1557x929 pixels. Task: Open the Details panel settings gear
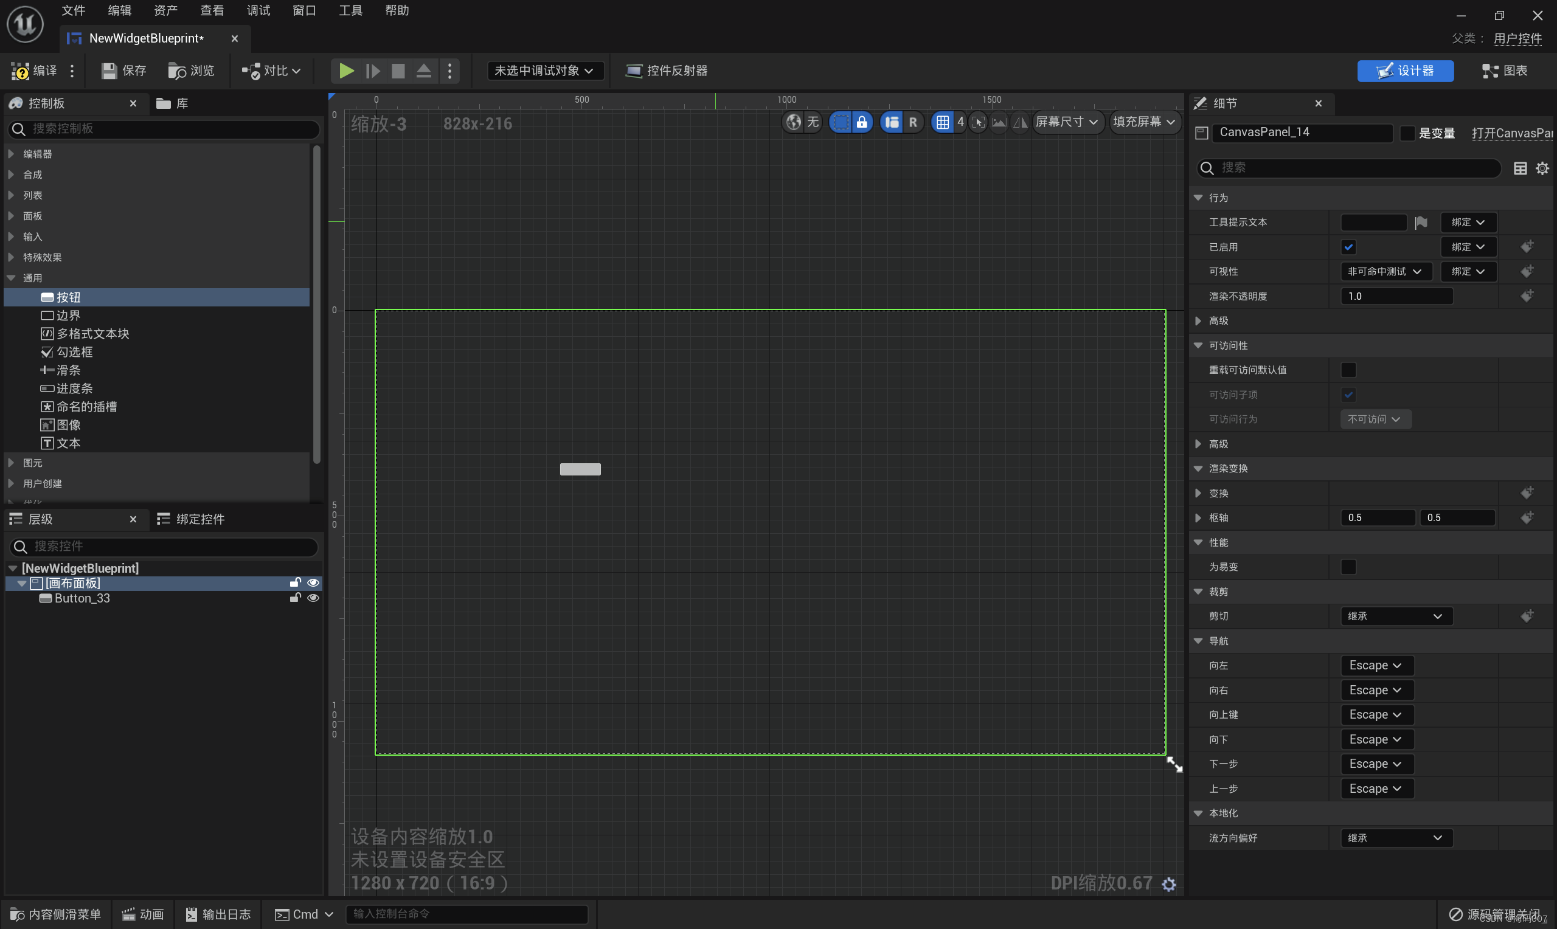[1542, 168]
